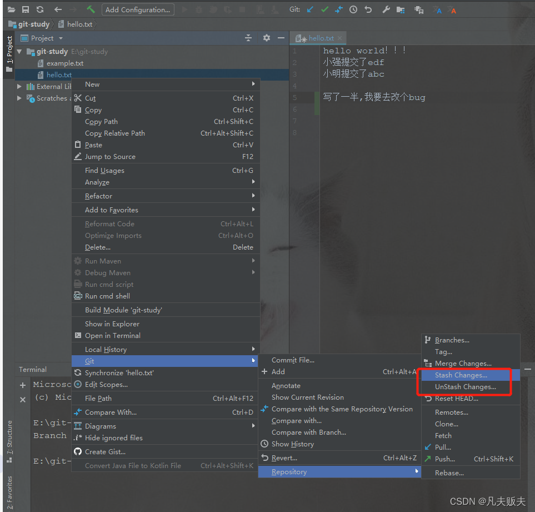Screen dimensions: 535x512
Task: Collapse the git-study root tree node
Action: [19, 52]
